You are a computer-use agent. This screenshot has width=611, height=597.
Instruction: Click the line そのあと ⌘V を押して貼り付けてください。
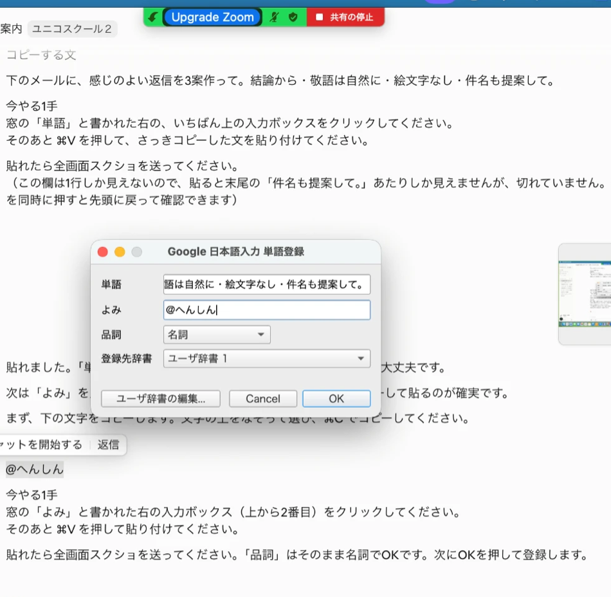122,529
